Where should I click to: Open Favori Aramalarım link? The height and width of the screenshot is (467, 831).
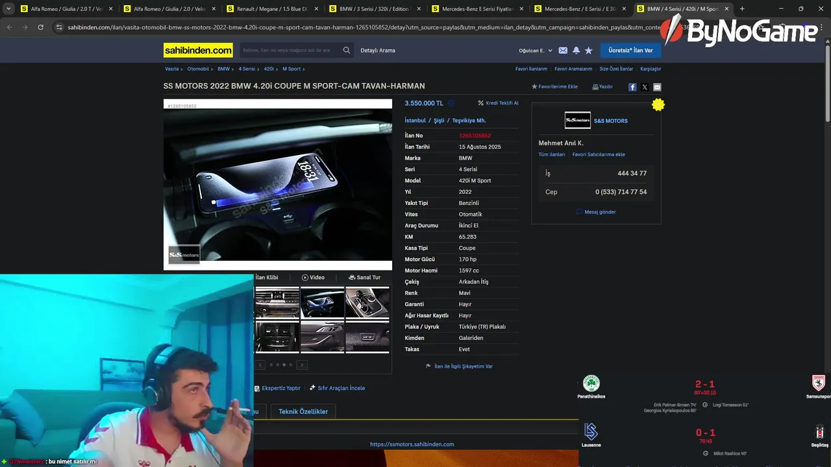(x=573, y=69)
